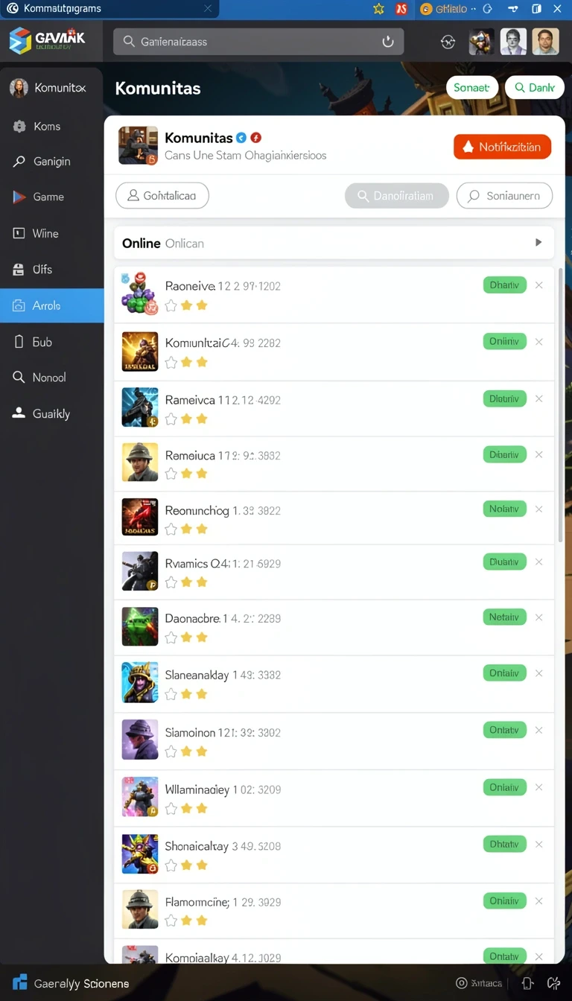572x1001 pixels.
Task: Open the Koms sidebar item
Action: [x=51, y=127]
